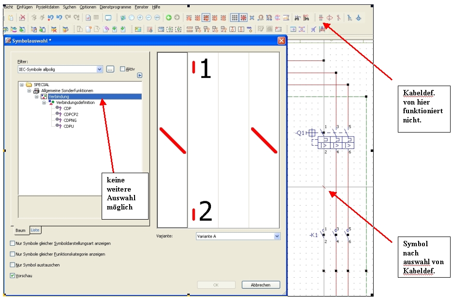Click the undo list icon without red dot
This screenshot has height=297, width=453.
[x=59, y=18]
